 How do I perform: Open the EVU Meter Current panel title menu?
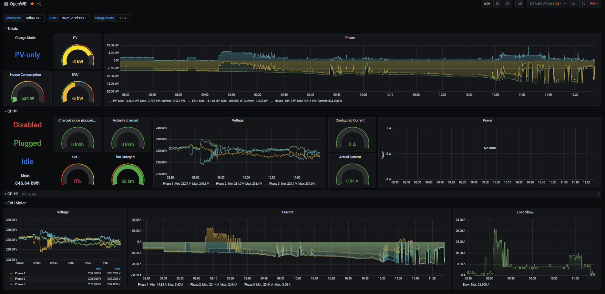pyautogui.click(x=288, y=212)
